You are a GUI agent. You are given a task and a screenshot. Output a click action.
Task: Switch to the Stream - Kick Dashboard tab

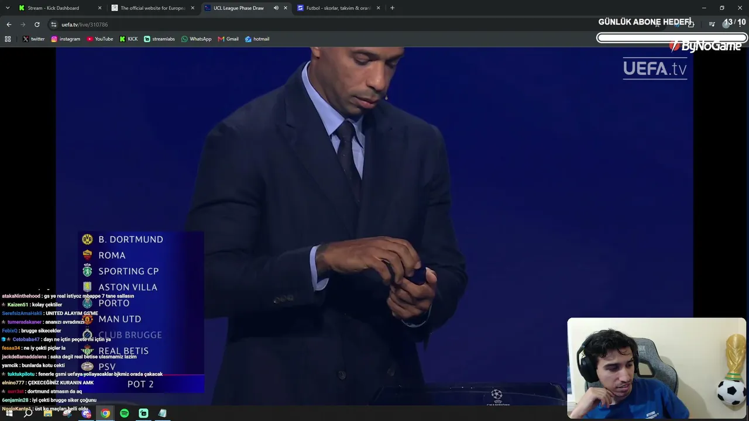click(59, 8)
